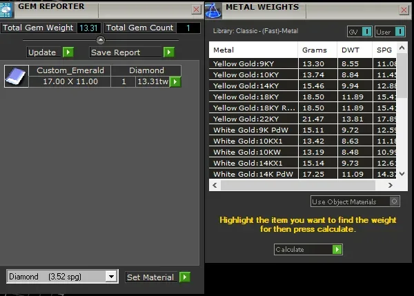
Task: Click the metal table scroll left arrow
Action: pyautogui.click(x=215, y=185)
